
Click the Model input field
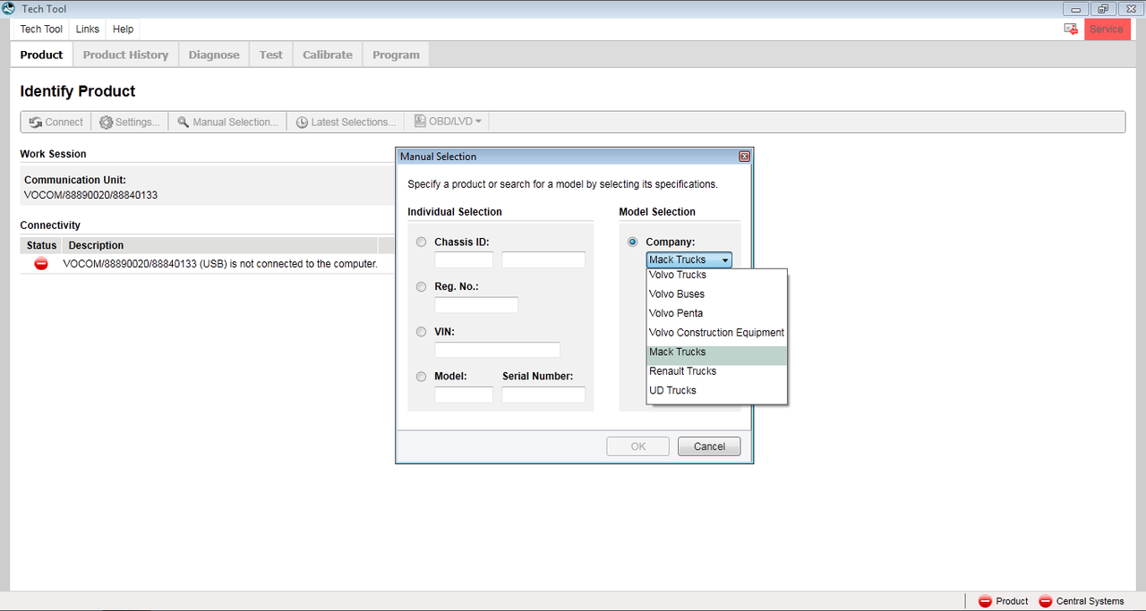[464, 394]
